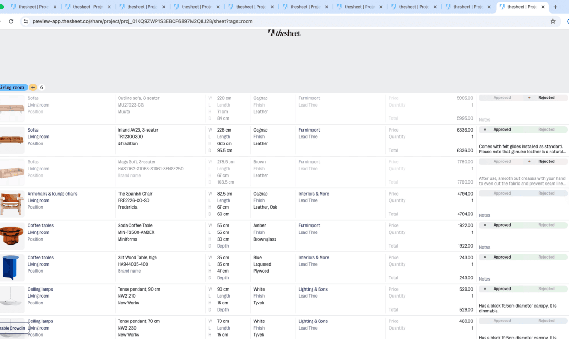569x339 pixels.
Task: Open The Spanish Chair thumbnail image
Action: pyautogui.click(x=12, y=204)
